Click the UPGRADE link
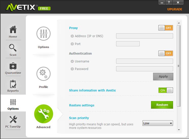 tap(175, 9)
